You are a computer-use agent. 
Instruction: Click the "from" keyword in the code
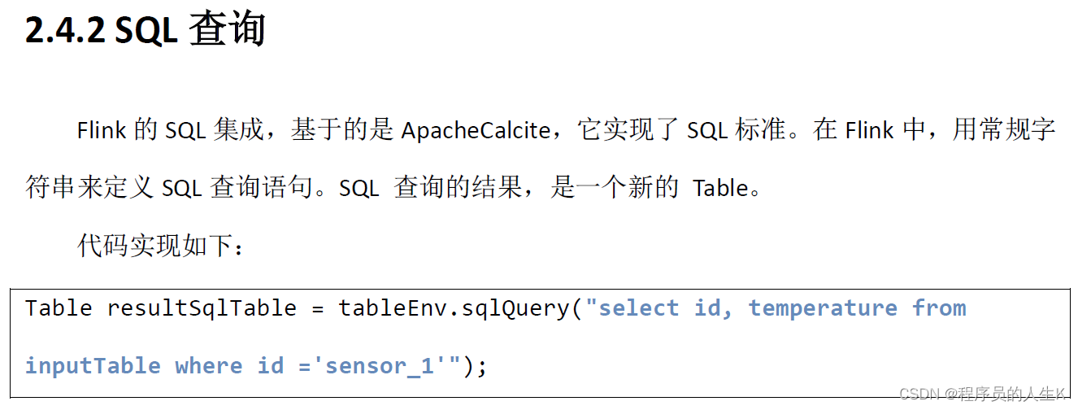(x=939, y=308)
